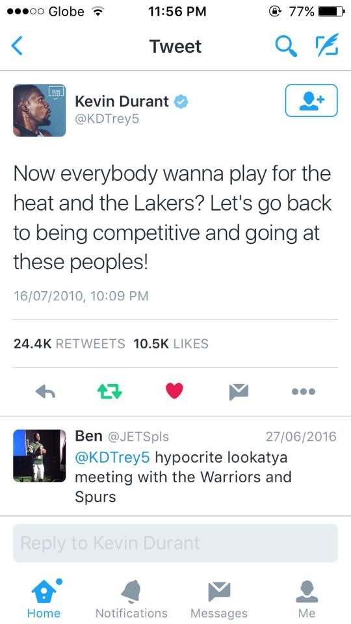Open Ben @JETSpls username

click(122, 437)
